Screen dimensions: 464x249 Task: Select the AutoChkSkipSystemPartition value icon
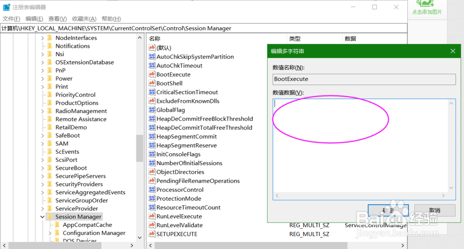(x=152, y=57)
